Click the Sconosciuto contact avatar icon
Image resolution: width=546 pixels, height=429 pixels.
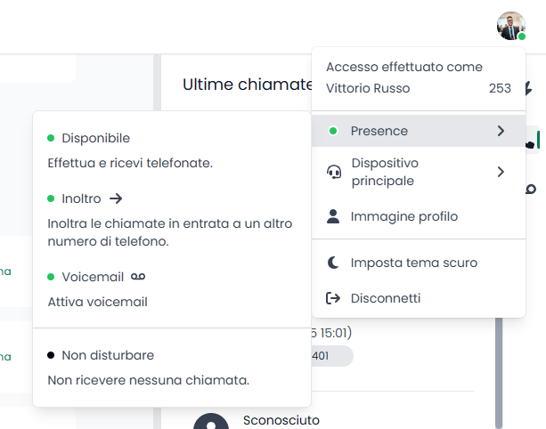(211, 422)
